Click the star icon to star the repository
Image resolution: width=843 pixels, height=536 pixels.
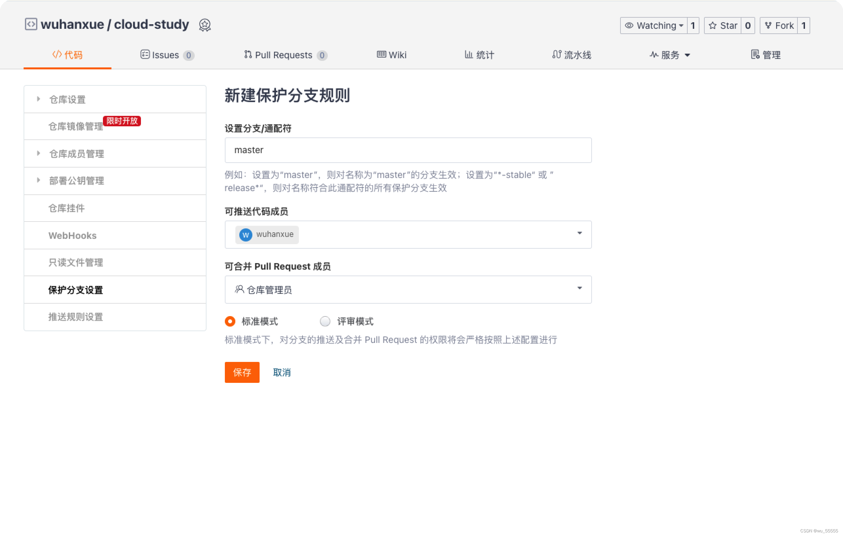(713, 25)
